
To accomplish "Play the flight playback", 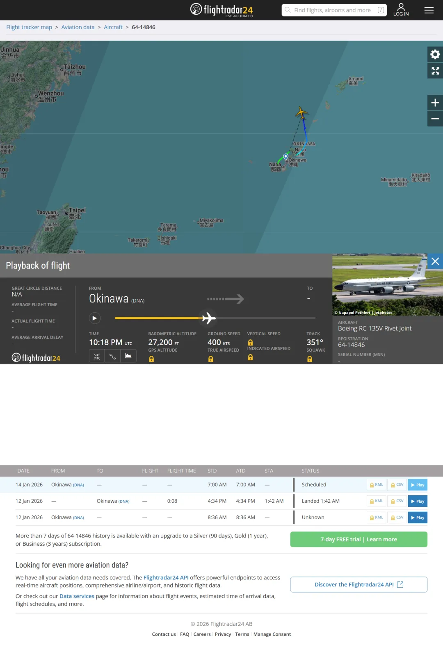I will pyautogui.click(x=95, y=318).
